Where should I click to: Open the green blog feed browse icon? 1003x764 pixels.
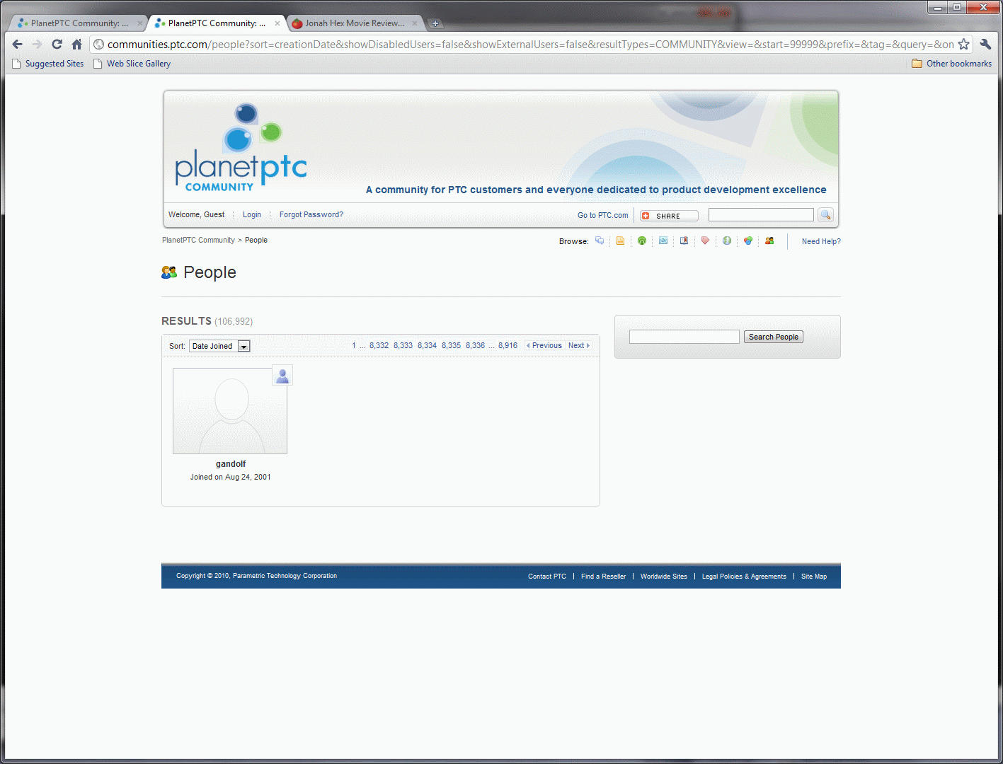(642, 241)
